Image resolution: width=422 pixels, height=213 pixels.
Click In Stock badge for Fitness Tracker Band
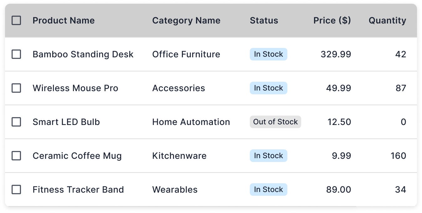pyautogui.click(x=269, y=190)
